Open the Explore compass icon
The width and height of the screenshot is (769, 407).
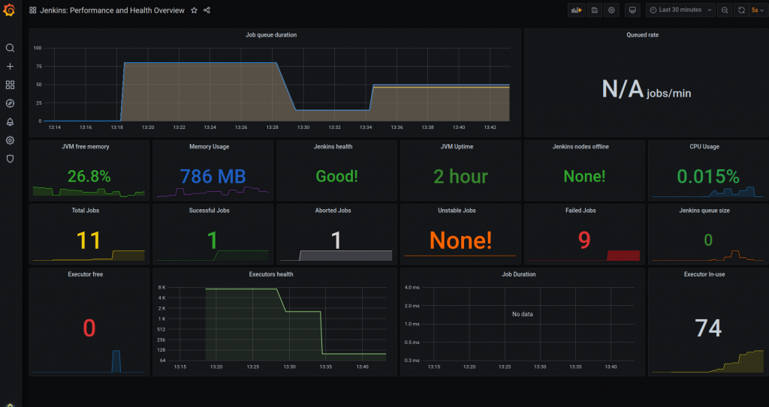[10, 103]
